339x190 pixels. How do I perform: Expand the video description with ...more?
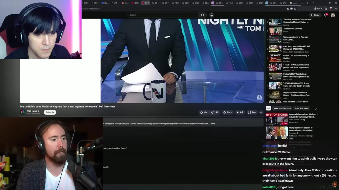pyautogui.click(x=212, y=123)
